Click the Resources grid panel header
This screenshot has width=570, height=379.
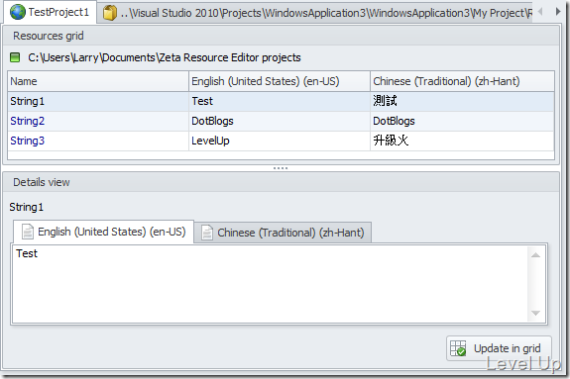tap(281, 36)
